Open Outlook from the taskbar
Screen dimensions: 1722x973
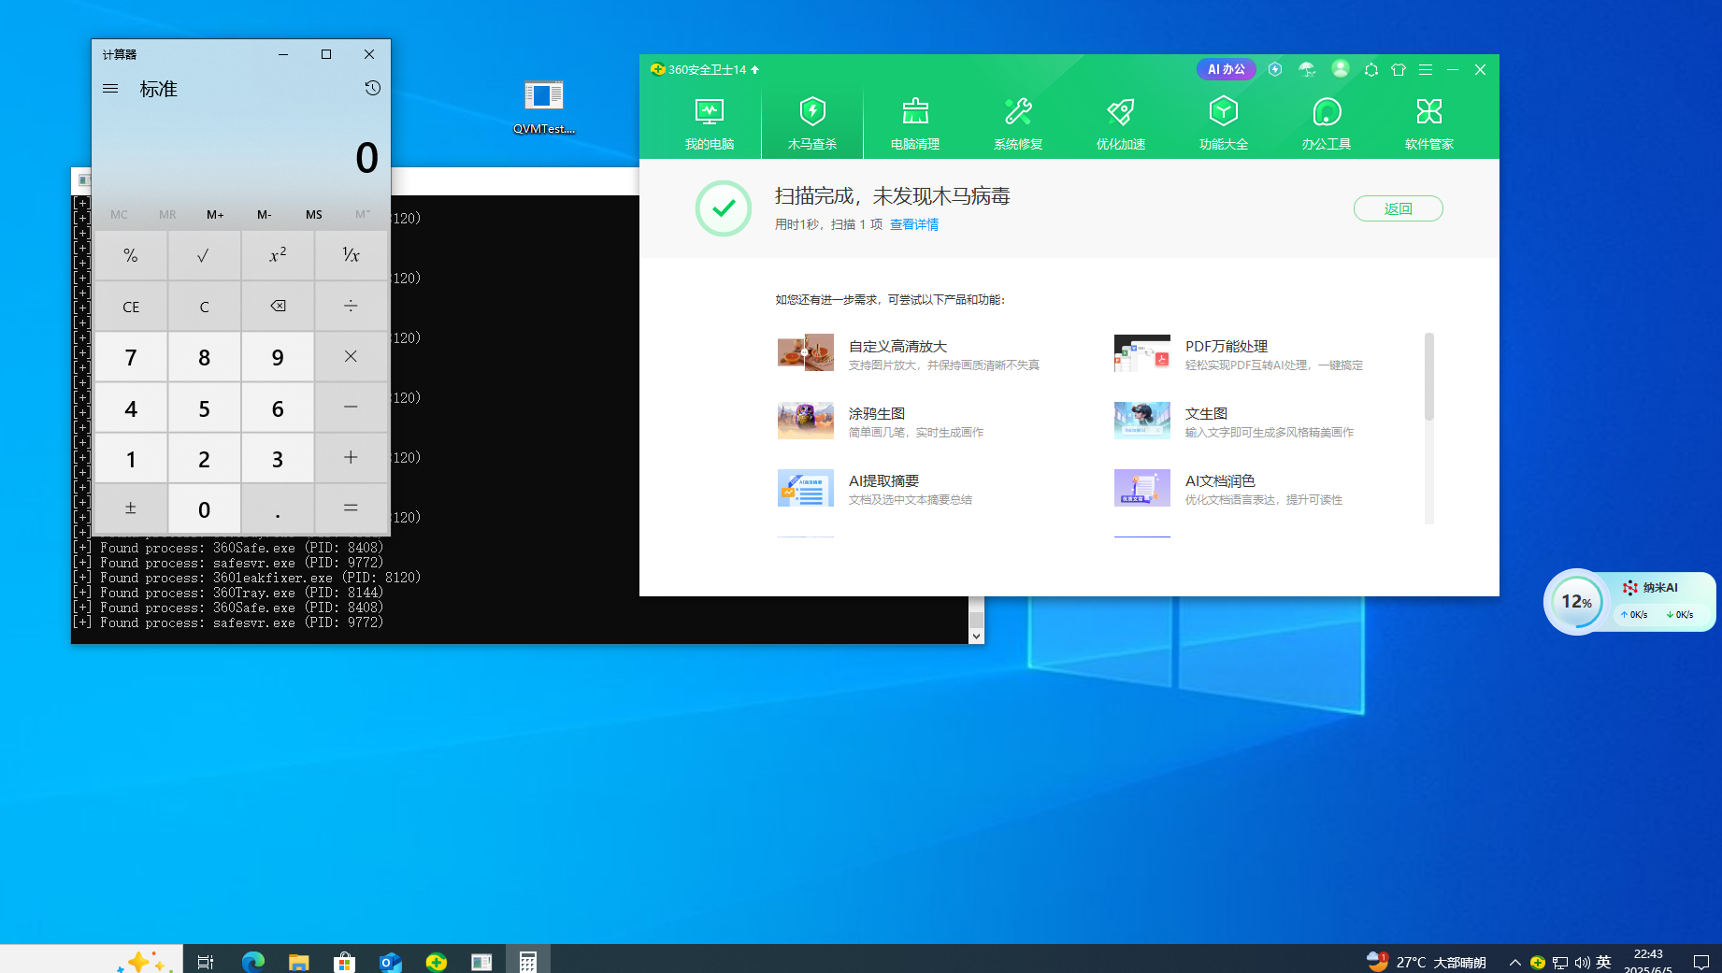click(390, 961)
